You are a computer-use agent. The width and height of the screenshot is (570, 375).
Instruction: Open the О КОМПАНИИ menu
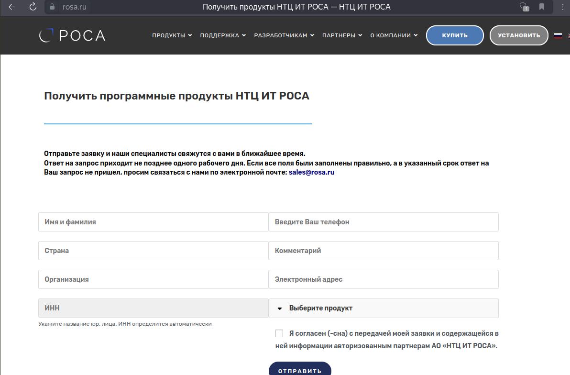pyautogui.click(x=394, y=35)
